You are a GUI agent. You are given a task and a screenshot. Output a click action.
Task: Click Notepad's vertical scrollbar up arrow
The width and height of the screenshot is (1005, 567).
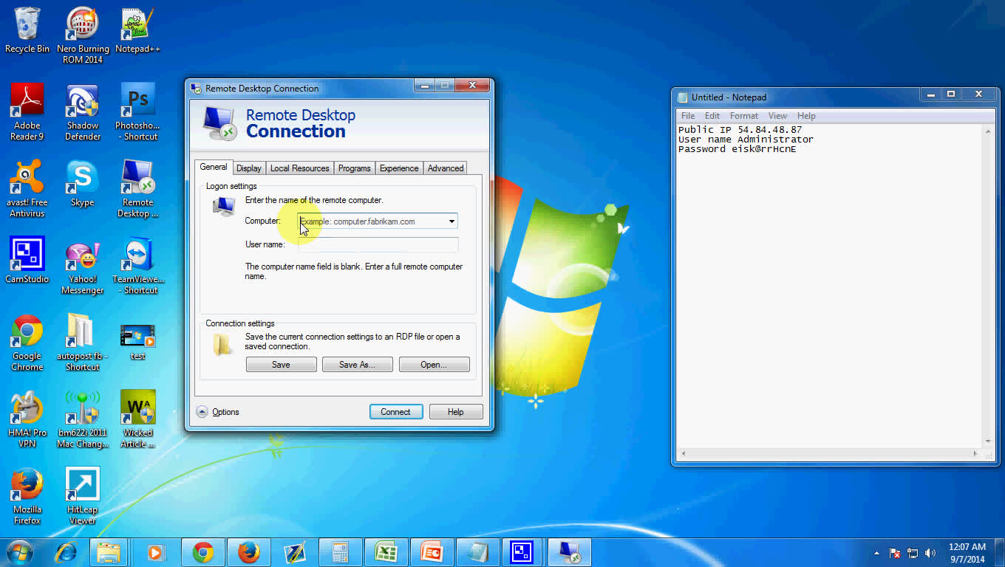click(x=988, y=131)
